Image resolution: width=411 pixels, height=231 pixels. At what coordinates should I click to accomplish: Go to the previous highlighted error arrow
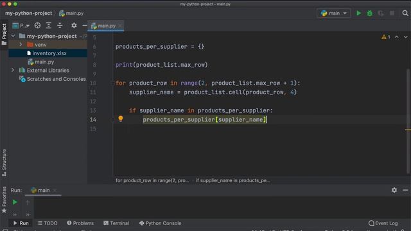pyautogui.click(x=397, y=37)
